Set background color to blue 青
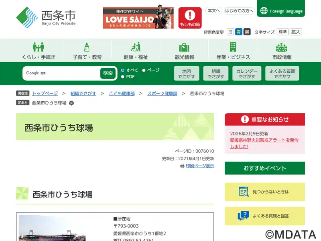This screenshot has width=321, height=241. click(238, 32)
